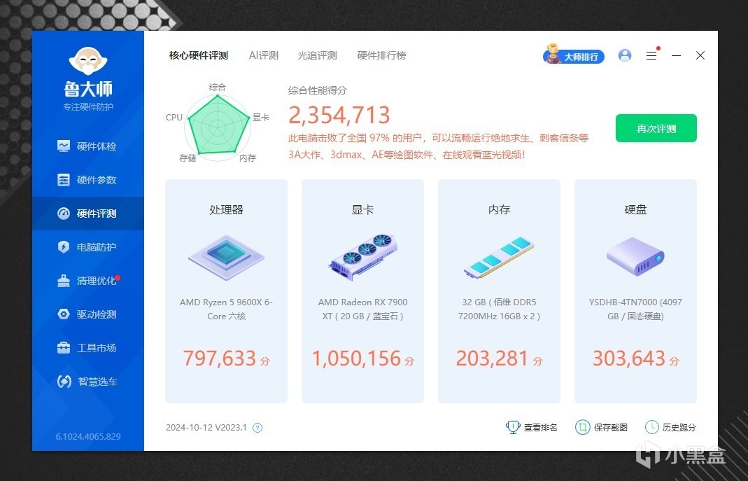Switch to 硬件排行榜 ranking tab
Screen dimensions: 748x481
(x=381, y=55)
